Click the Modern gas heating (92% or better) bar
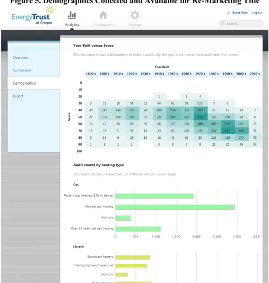 pyautogui.click(x=155, y=196)
